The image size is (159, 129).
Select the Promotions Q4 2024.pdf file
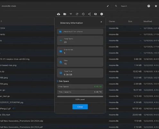21,127
